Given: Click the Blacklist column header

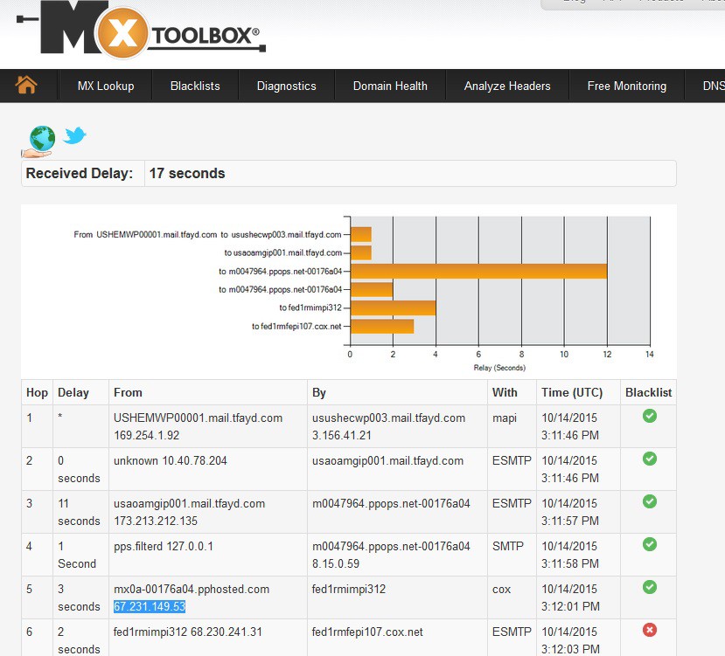Looking at the screenshot, I should tap(648, 393).
